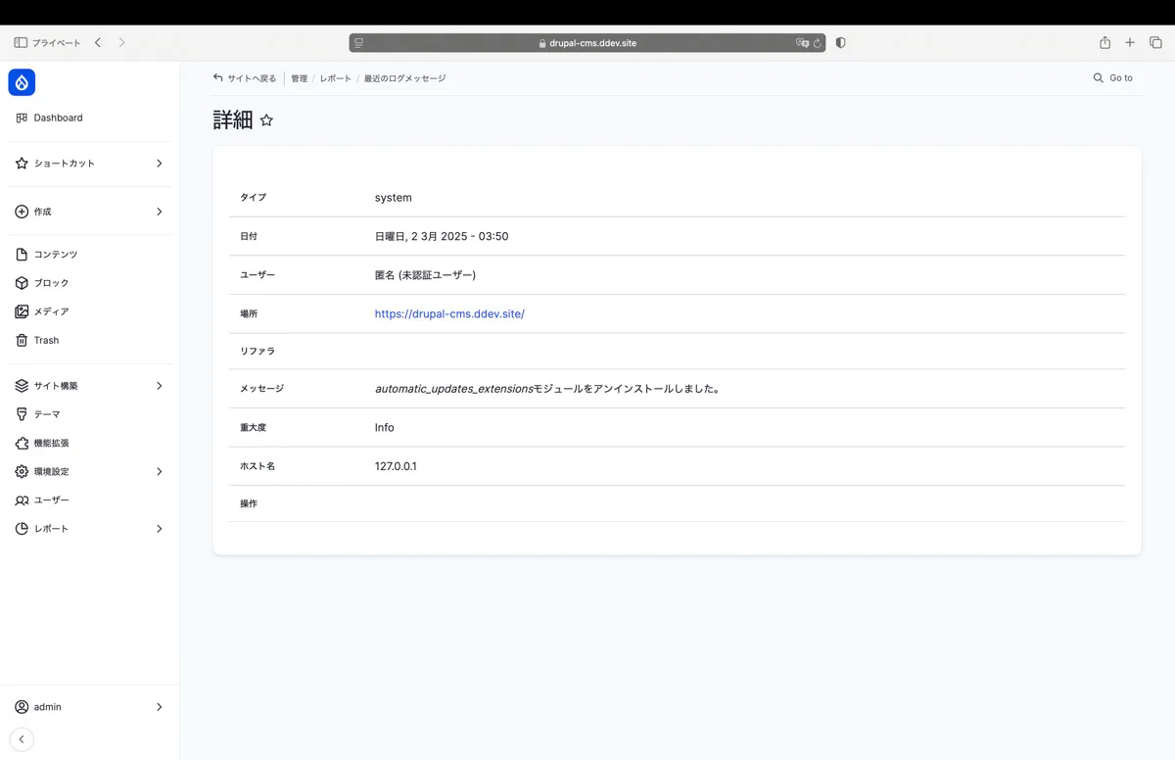
Task: Open the ブロック menu item
Action: coord(90,283)
